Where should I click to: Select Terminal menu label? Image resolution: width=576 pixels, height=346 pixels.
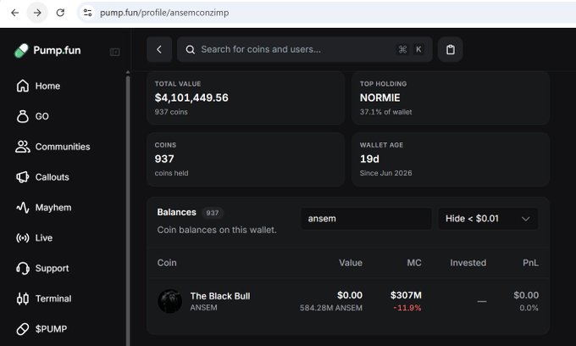[x=53, y=299]
